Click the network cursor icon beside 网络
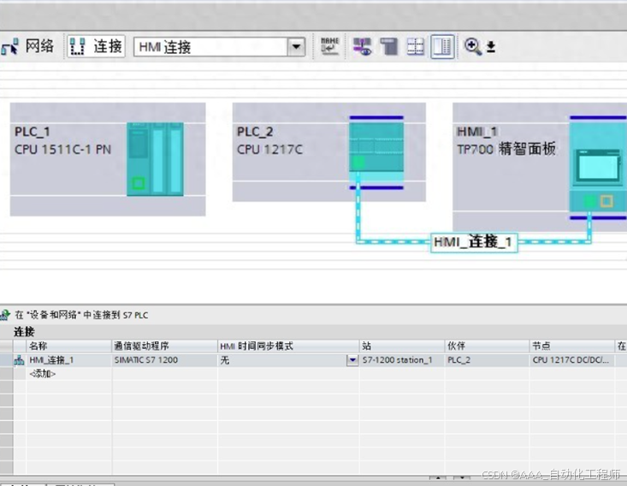The width and height of the screenshot is (627, 486). [9, 47]
